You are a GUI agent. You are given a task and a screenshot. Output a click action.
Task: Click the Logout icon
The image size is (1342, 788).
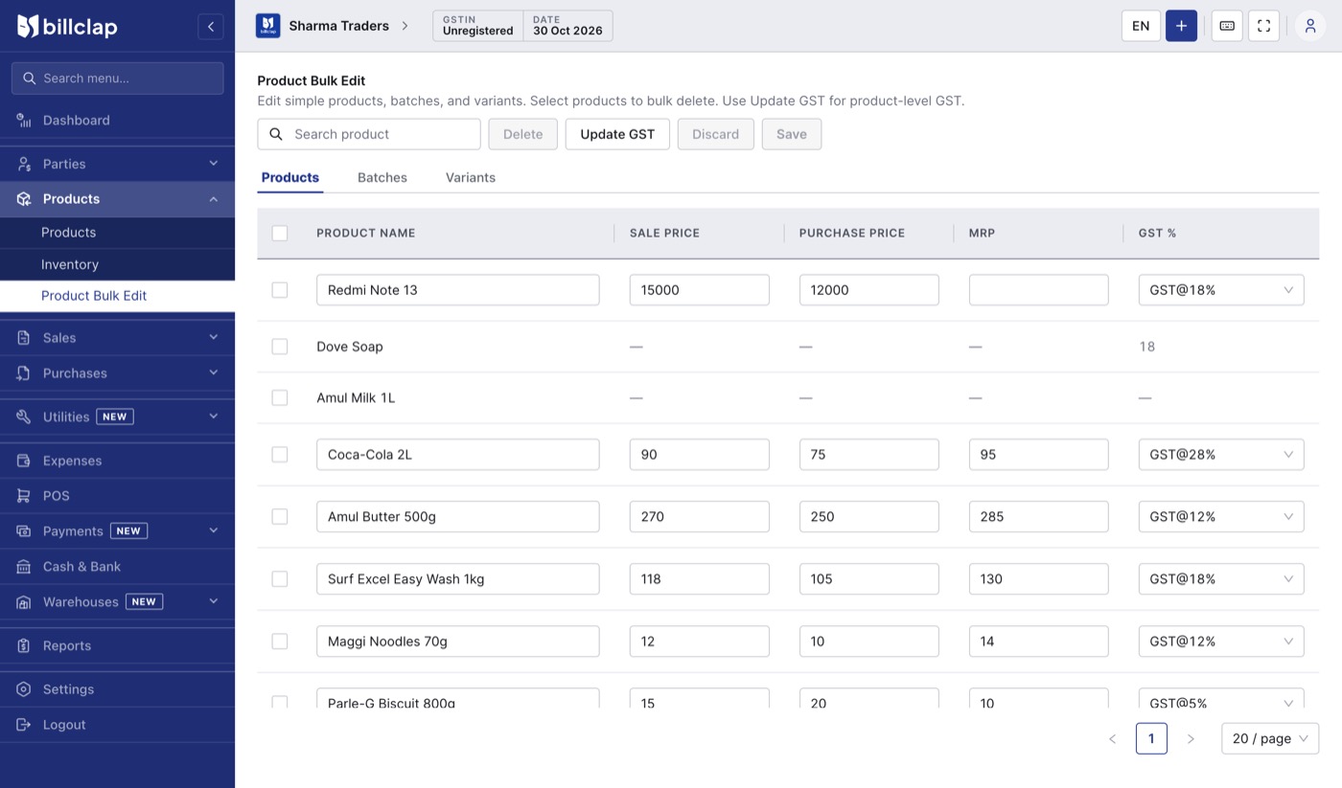pyautogui.click(x=24, y=725)
